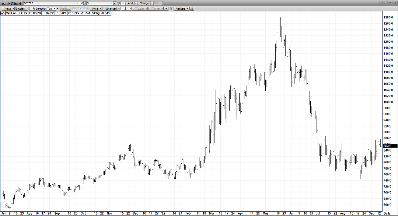Click the trash can icon in toolbar
Image resolution: width=398 pixels, height=216 pixels.
[x=192, y=8]
